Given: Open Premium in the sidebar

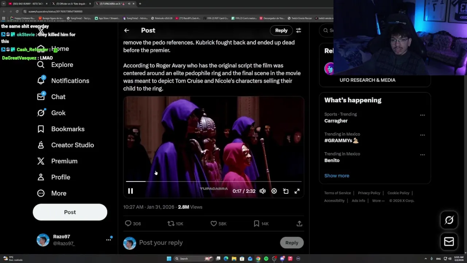Looking at the screenshot, I should (57, 161).
